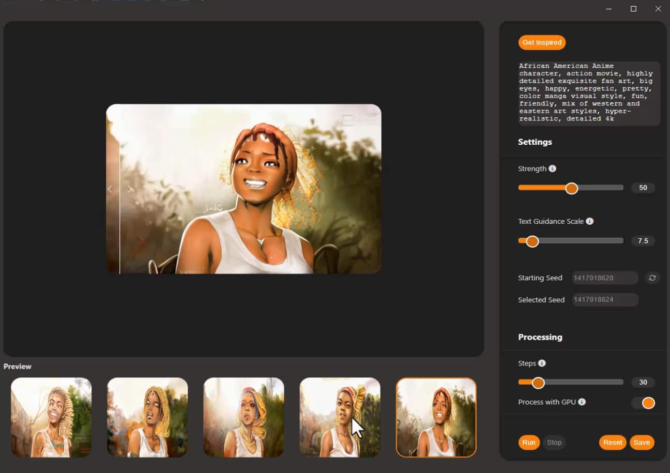The width and height of the screenshot is (670, 473).
Task: Click the Steps slider handle
Action: (538, 383)
